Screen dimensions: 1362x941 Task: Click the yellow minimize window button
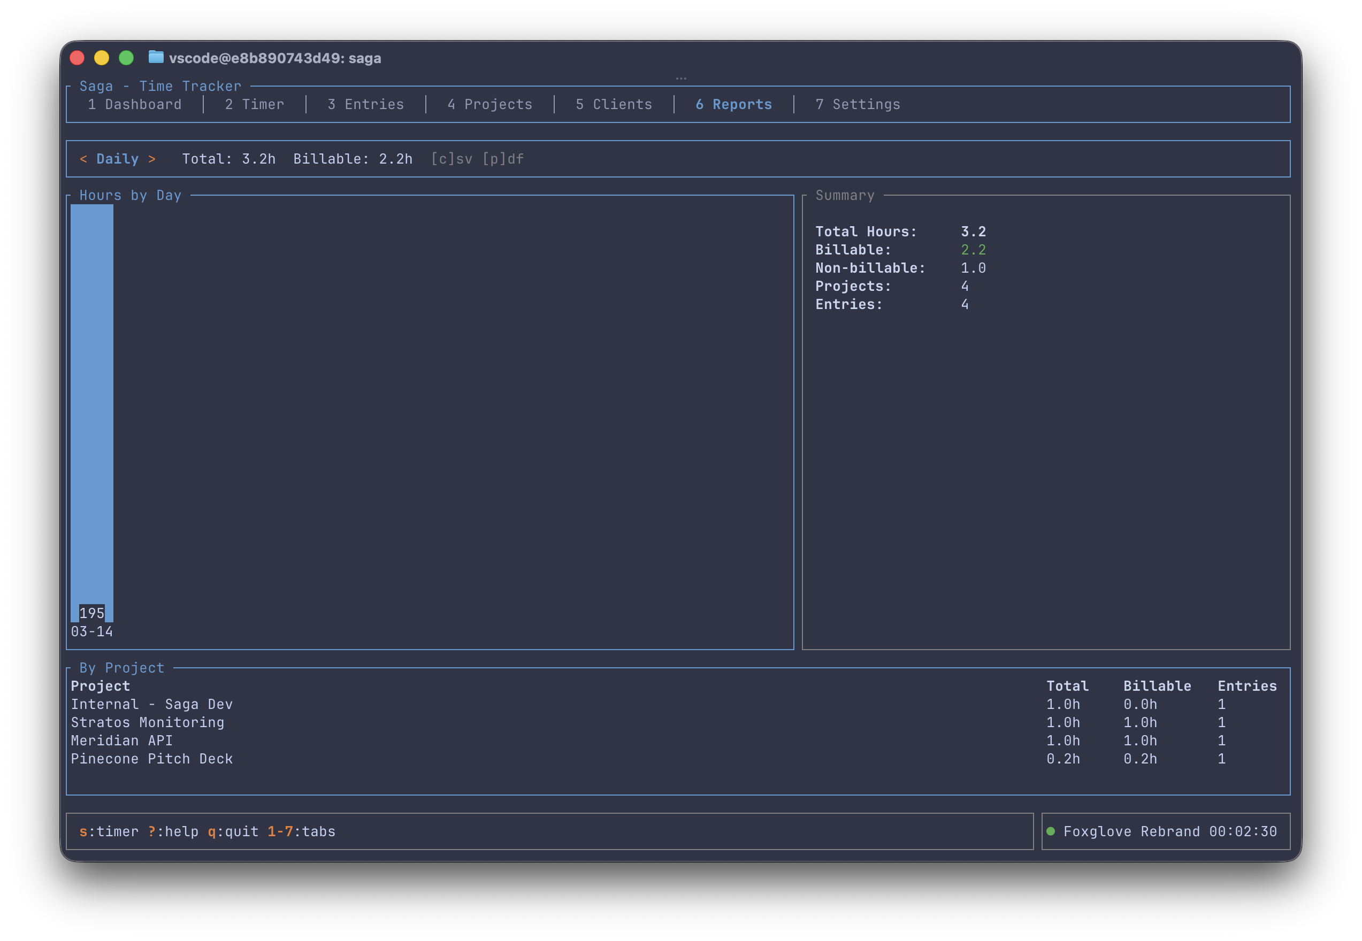[x=102, y=58]
